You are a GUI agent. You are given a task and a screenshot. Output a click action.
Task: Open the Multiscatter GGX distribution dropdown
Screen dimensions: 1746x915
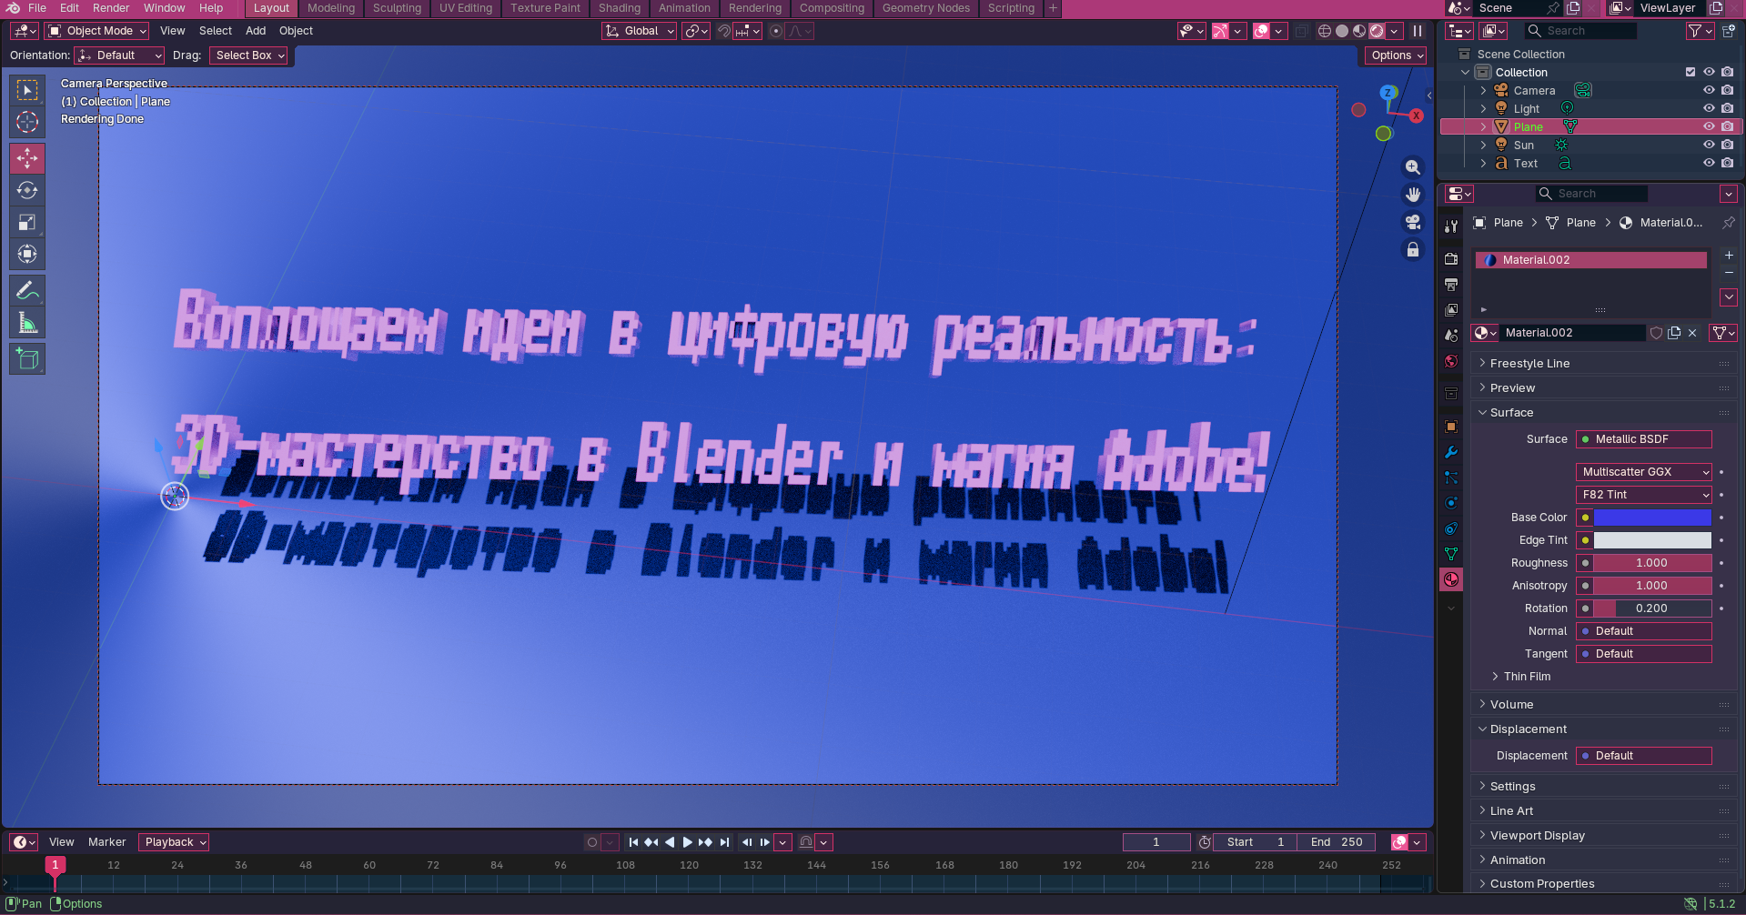(x=1644, y=472)
